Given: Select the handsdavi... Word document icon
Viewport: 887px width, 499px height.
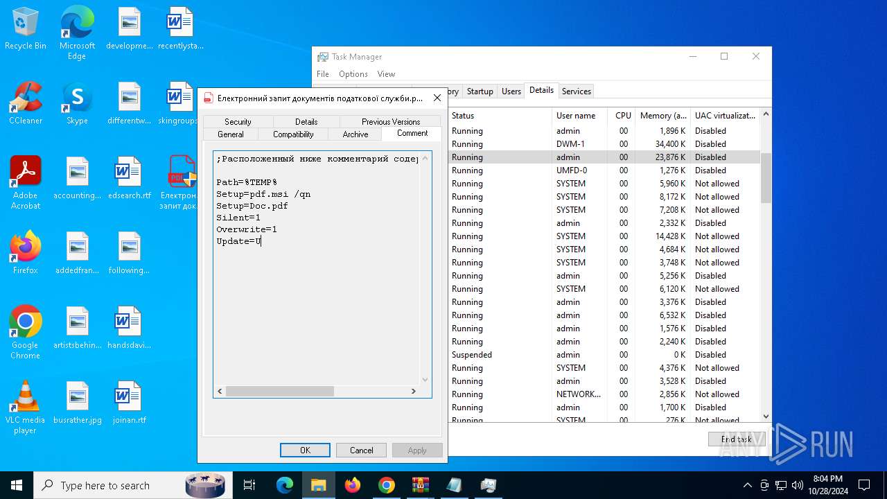Looking at the screenshot, I should [129, 328].
